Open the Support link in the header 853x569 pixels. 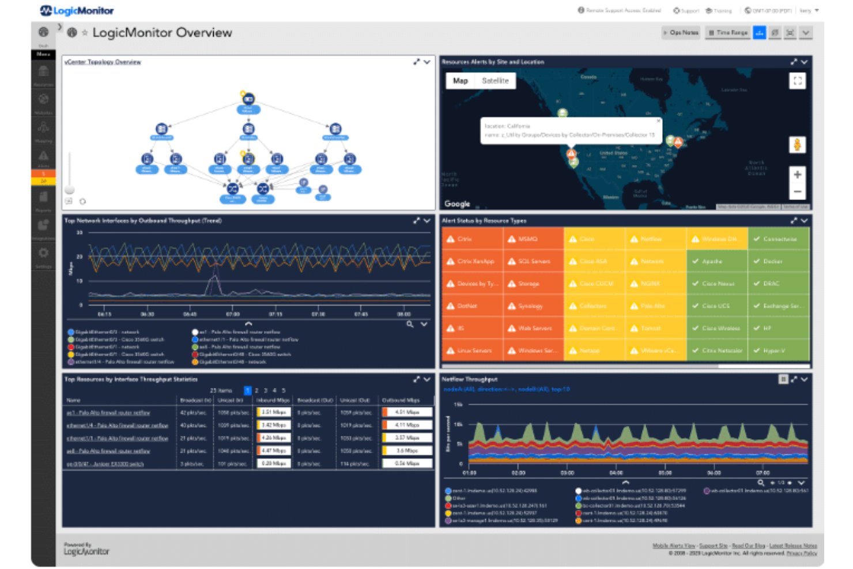[686, 11]
